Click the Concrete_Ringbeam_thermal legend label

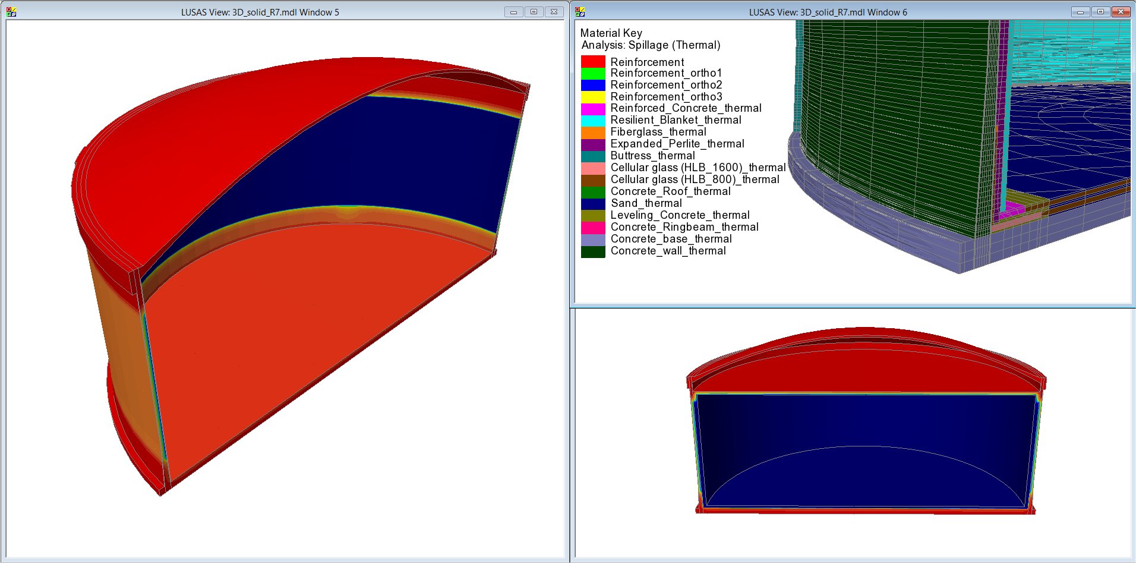(x=684, y=227)
